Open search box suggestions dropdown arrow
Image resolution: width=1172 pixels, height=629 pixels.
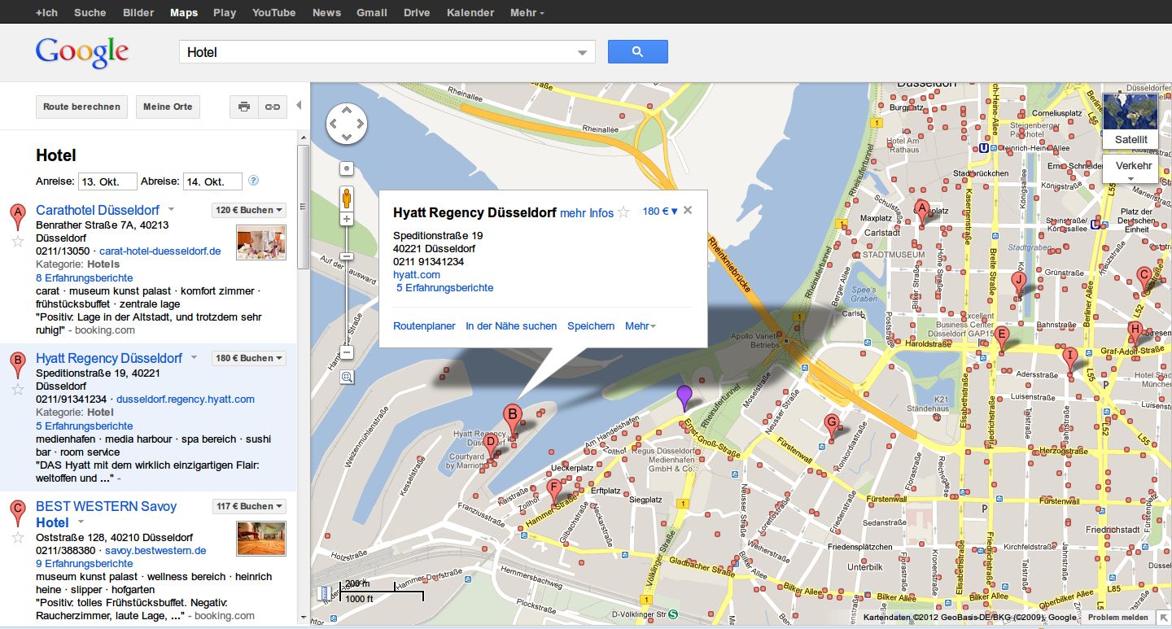[582, 53]
